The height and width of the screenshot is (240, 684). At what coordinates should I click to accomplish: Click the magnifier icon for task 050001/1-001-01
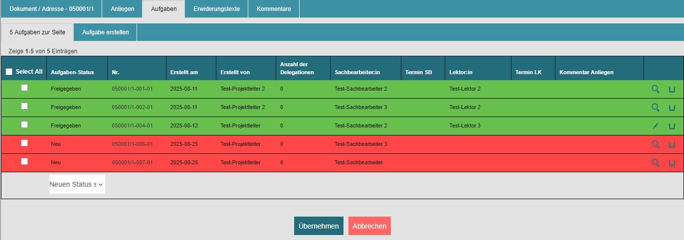click(655, 89)
